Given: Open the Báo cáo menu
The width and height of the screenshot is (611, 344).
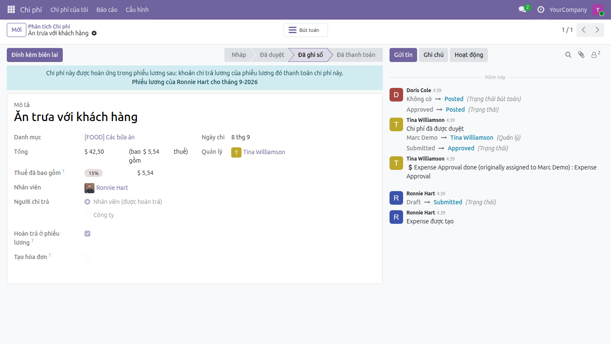Looking at the screenshot, I should point(107,9).
